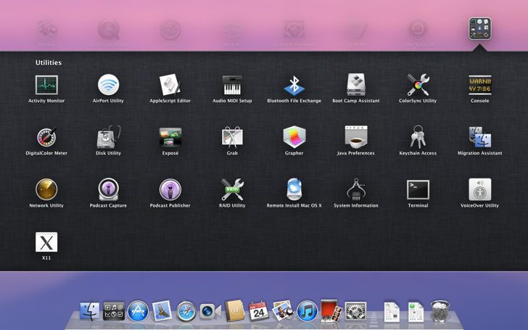Open System Preferences in the Dock
The height and width of the screenshot is (330, 528).
[x=355, y=311]
